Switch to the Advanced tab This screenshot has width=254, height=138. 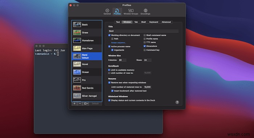pyautogui.click(x=166, y=22)
